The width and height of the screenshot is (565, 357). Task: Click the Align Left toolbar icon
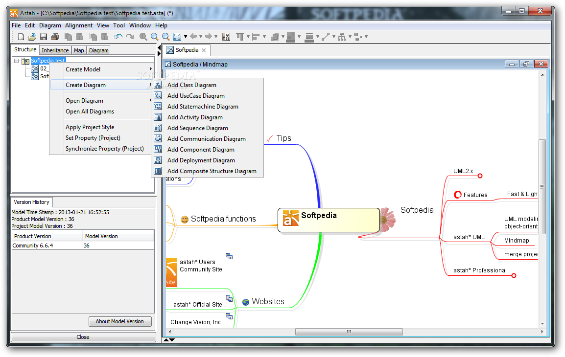[x=256, y=37]
